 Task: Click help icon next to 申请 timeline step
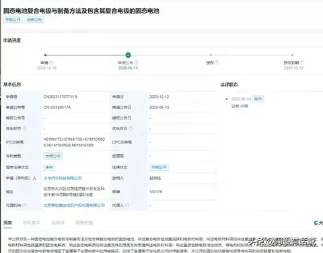[51, 62]
